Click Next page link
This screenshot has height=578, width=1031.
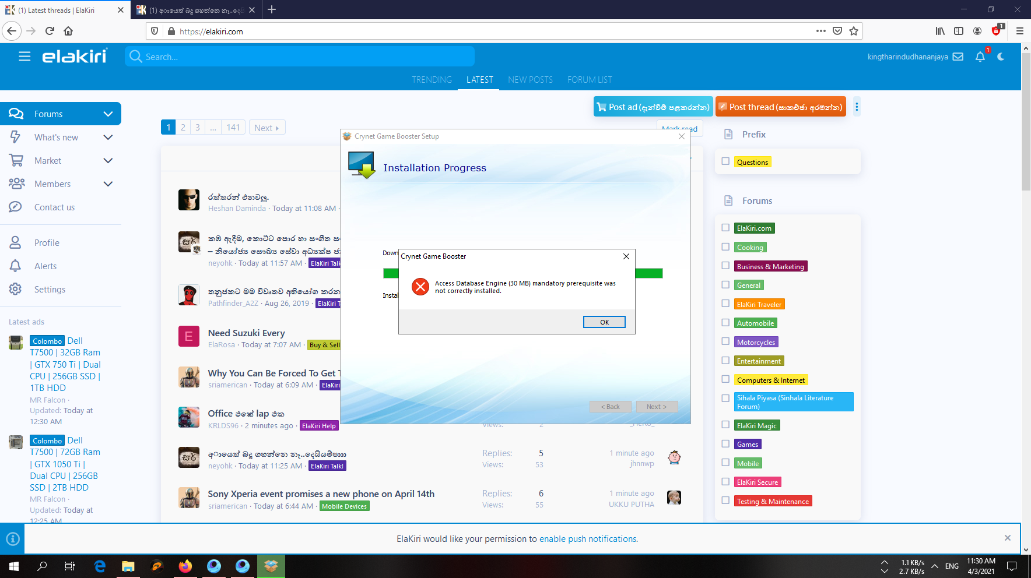pos(266,128)
